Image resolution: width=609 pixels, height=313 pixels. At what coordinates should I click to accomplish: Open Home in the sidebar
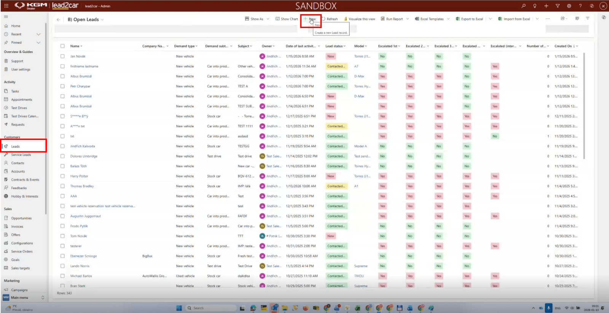[x=16, y=26]
